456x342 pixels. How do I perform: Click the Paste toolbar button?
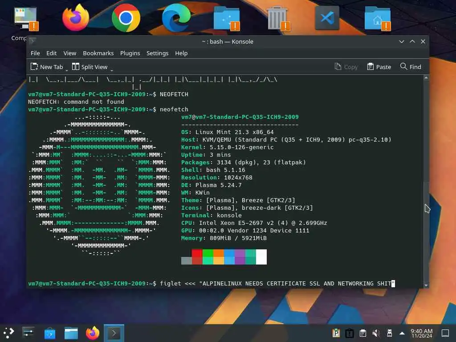379,67
